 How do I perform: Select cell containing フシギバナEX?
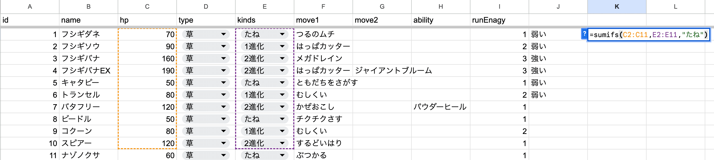coord(88,71)
